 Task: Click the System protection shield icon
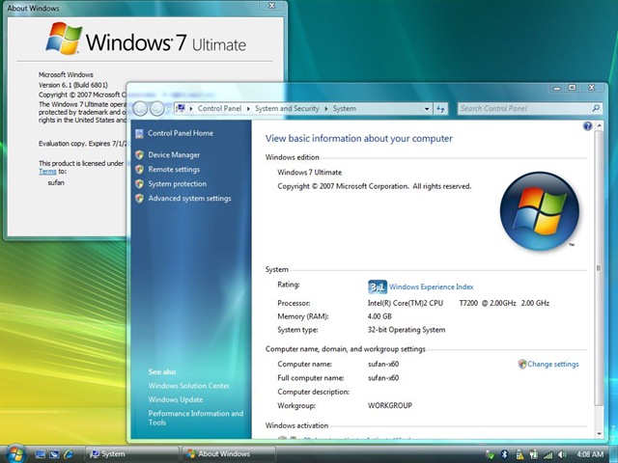pyautogui.click(x=139, y=184)
